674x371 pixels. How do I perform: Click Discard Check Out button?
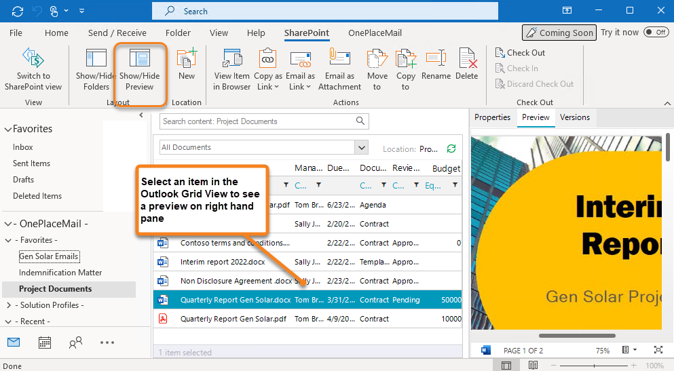coord(534,83)
